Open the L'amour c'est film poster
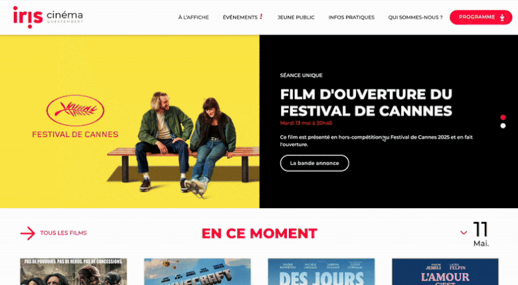Screen dimensions: 518x285 click(445, 272)
